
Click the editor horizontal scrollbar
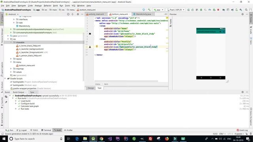click(x=126, y=81)
